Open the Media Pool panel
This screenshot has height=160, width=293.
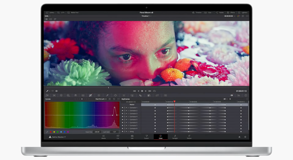click(x=73, y=13)
